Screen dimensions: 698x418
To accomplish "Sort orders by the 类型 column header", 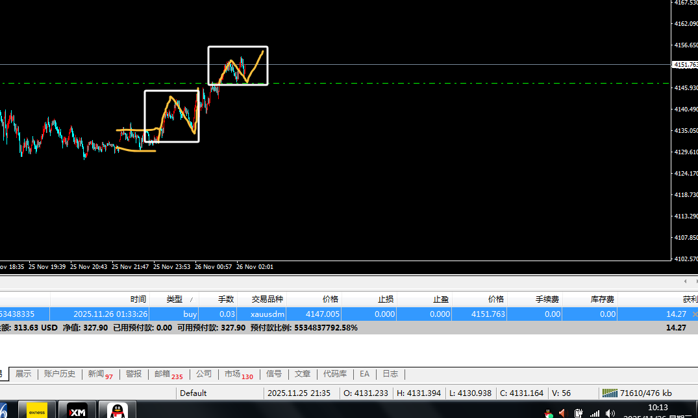I will pyautogui.click(x=174, y=299).
